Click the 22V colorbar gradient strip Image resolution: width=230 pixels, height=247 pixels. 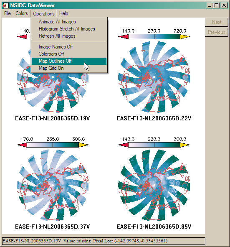click(154, 37)
